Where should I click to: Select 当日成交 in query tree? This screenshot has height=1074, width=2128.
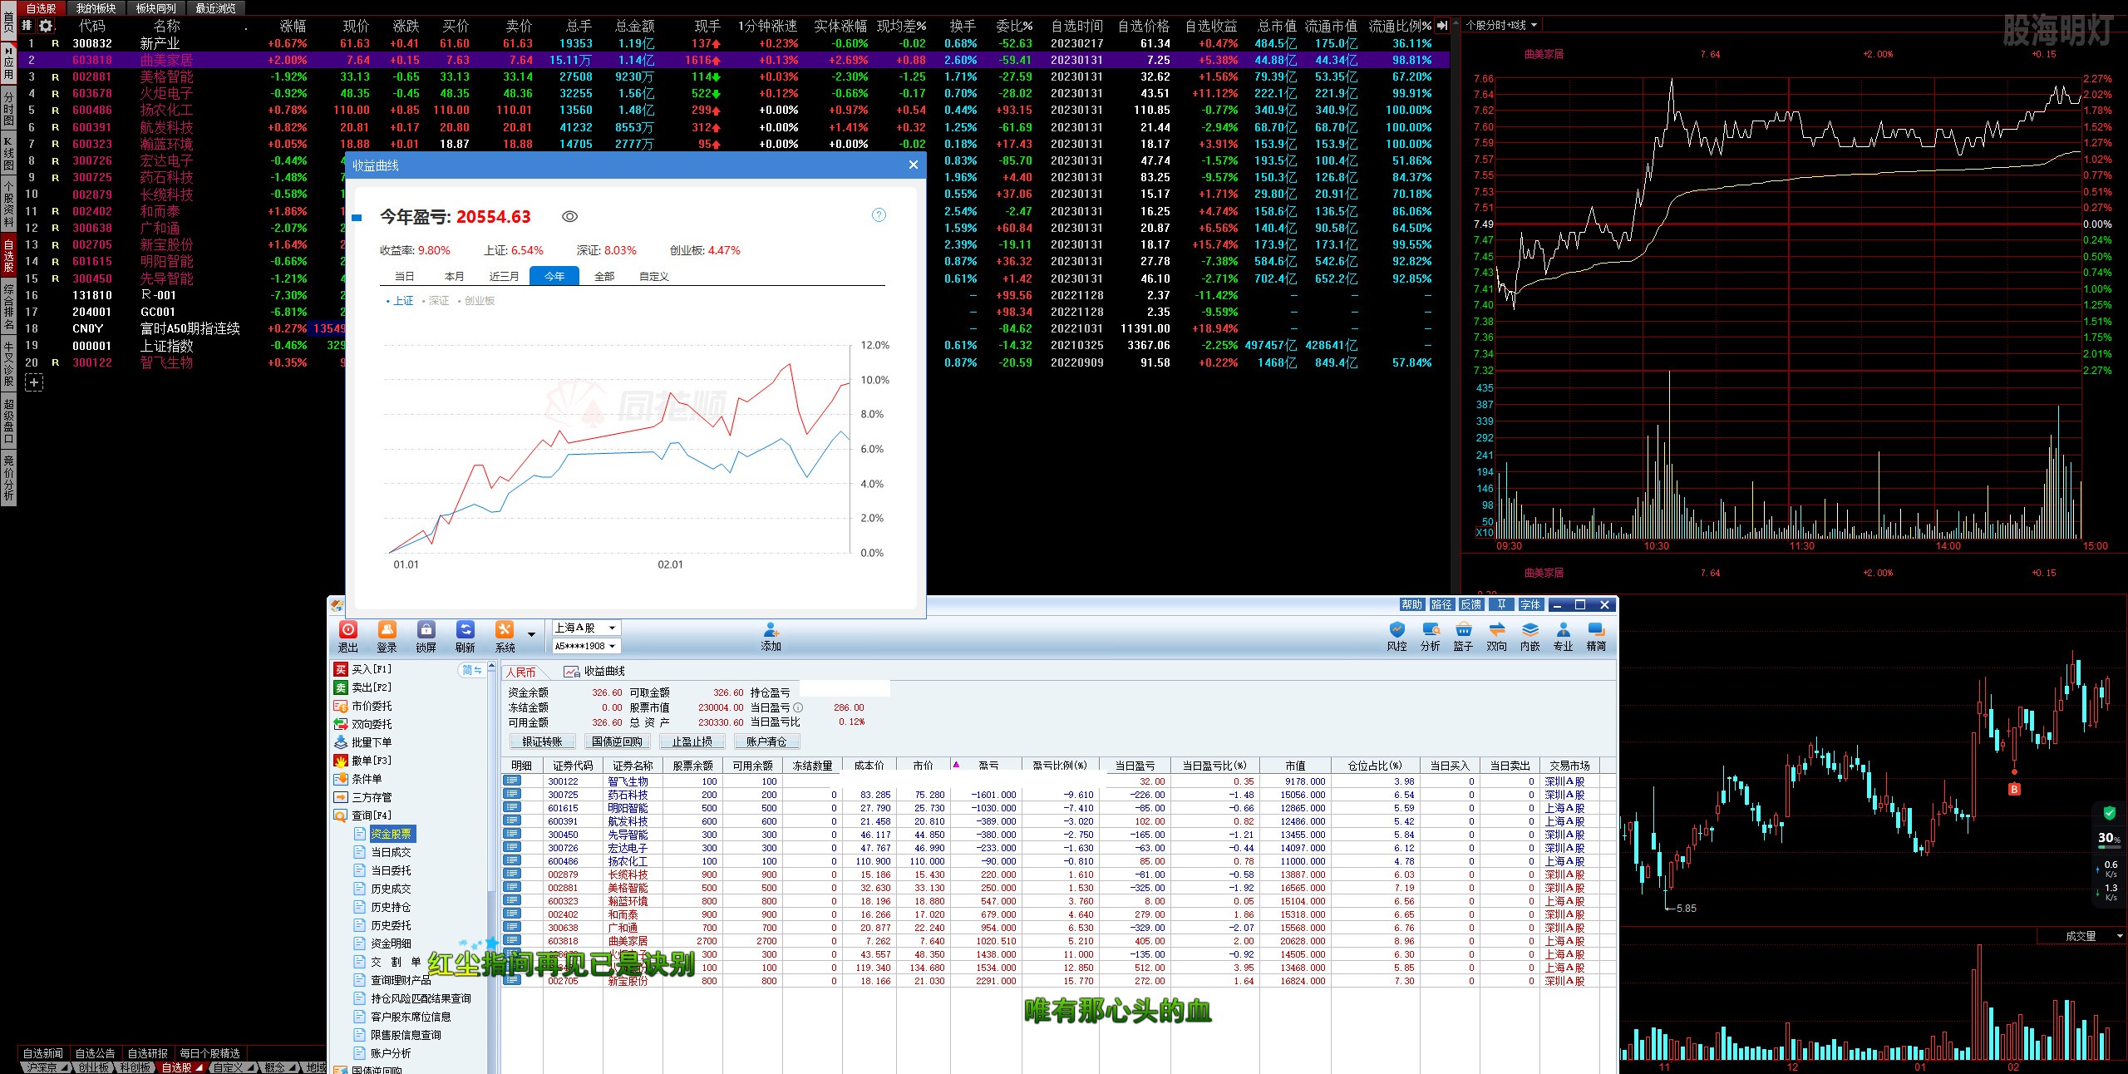coord(391,852)
